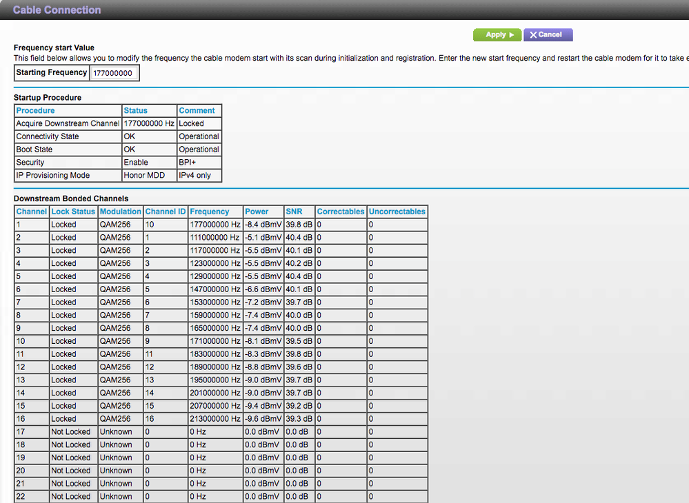Image resolution: width=689 pixels, height=503 pixels.
Task: Select the -9.6 dBmV power cell
Action: click(263, 419)
